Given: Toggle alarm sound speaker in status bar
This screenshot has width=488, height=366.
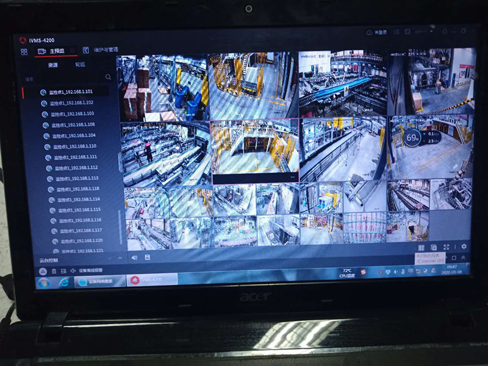Looking at the screenshot, I should [x=73, y=270].
